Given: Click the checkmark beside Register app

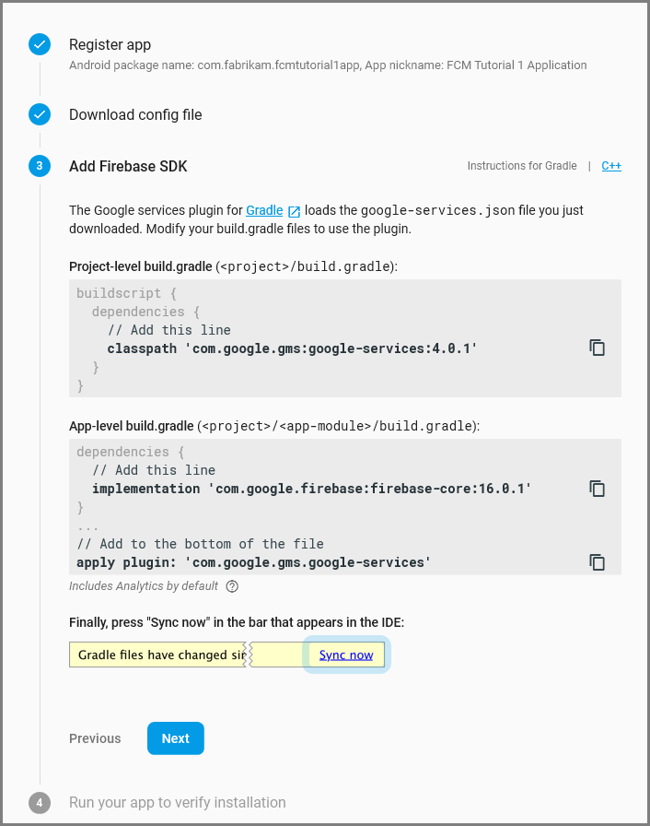Looking at the screenshot, I should [39, 42].
